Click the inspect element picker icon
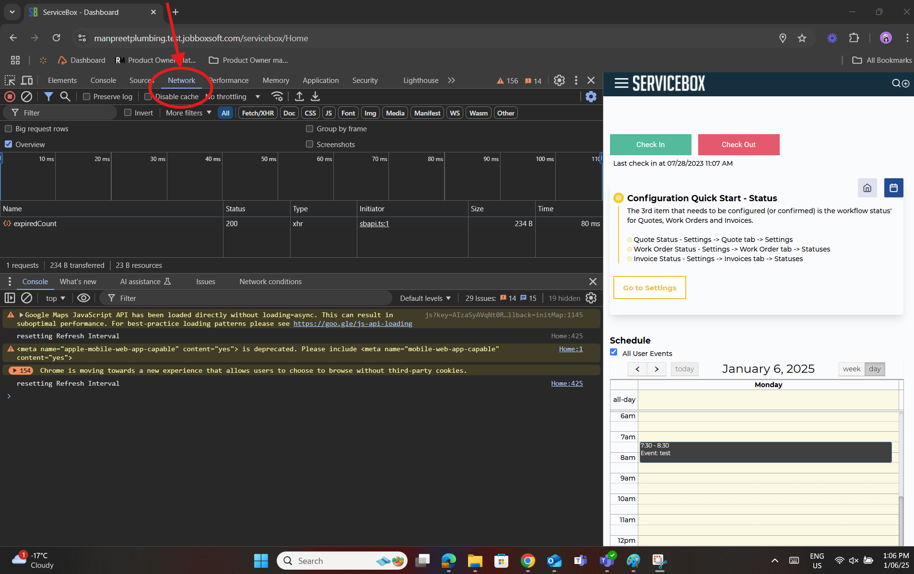The image size is (914, 574). click(x=10, y=80)
